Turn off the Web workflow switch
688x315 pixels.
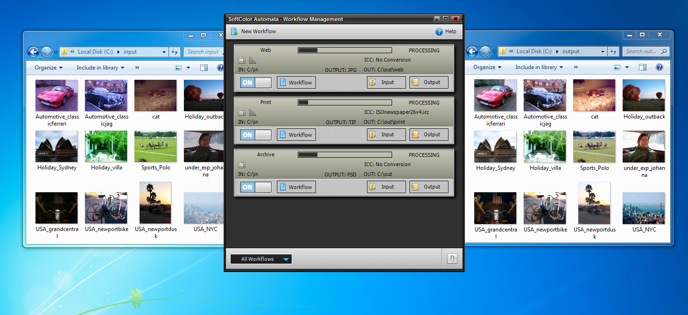[255, 83]
